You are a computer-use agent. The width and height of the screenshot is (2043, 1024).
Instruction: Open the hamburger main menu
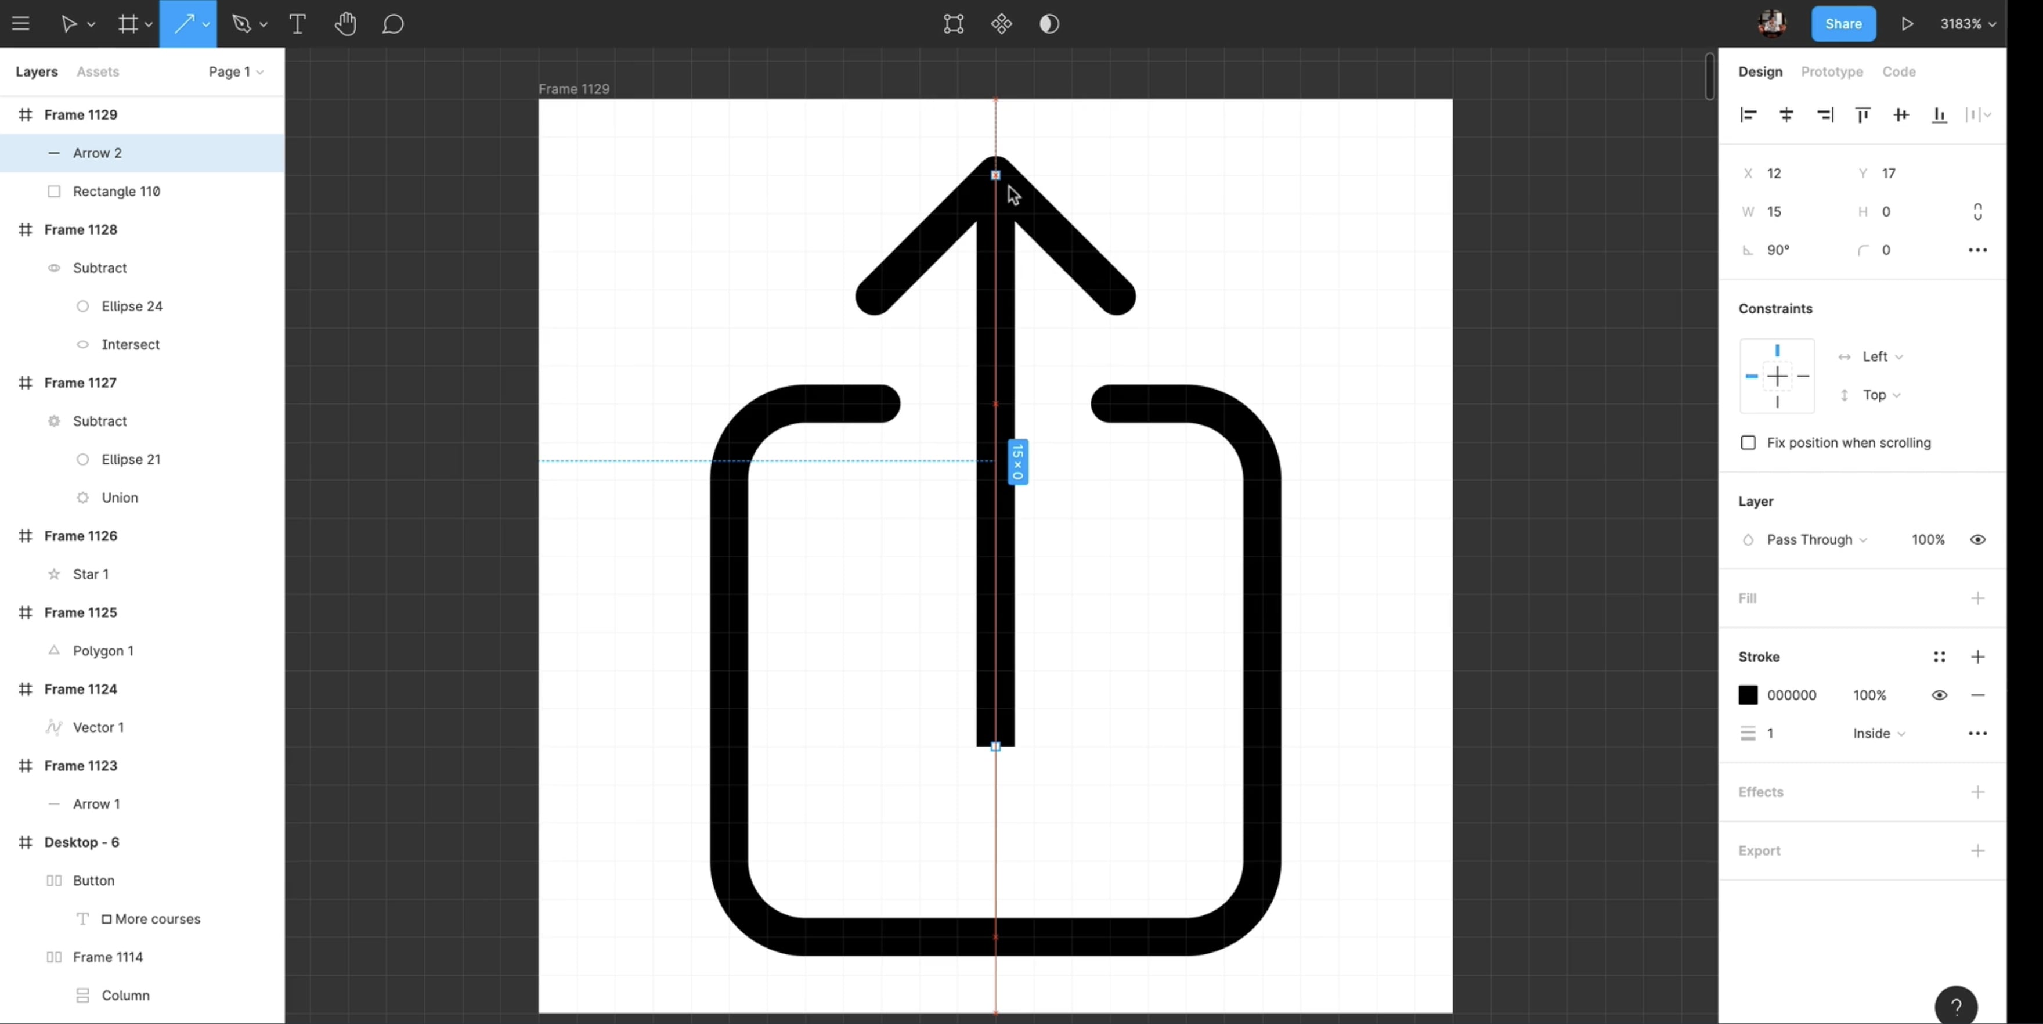(x=21, y=24)
